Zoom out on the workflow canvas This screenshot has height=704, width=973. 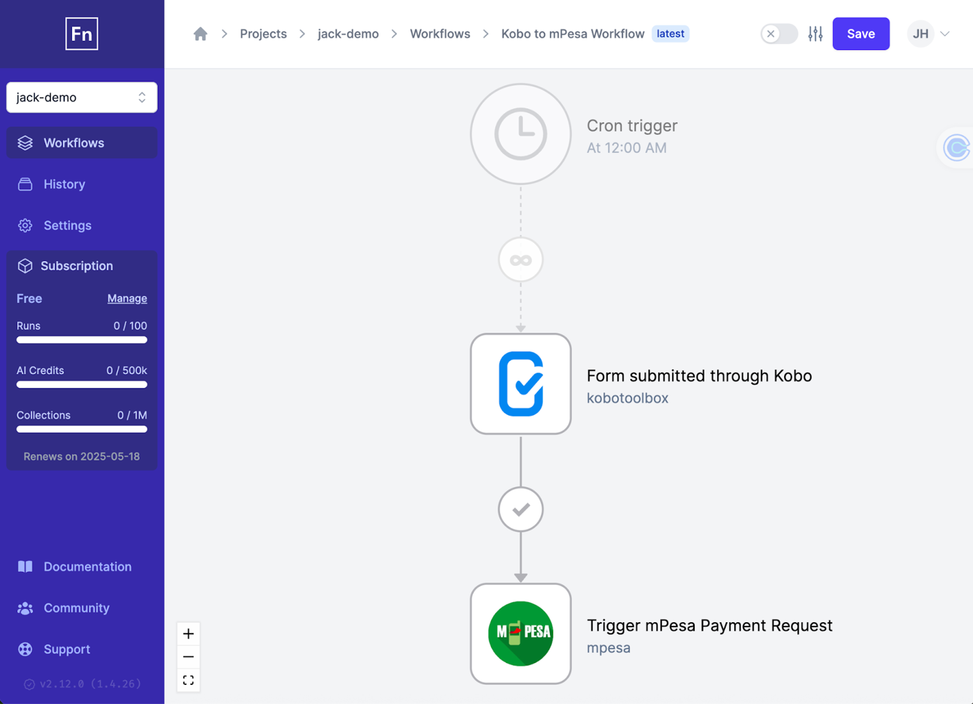[189, 657]
